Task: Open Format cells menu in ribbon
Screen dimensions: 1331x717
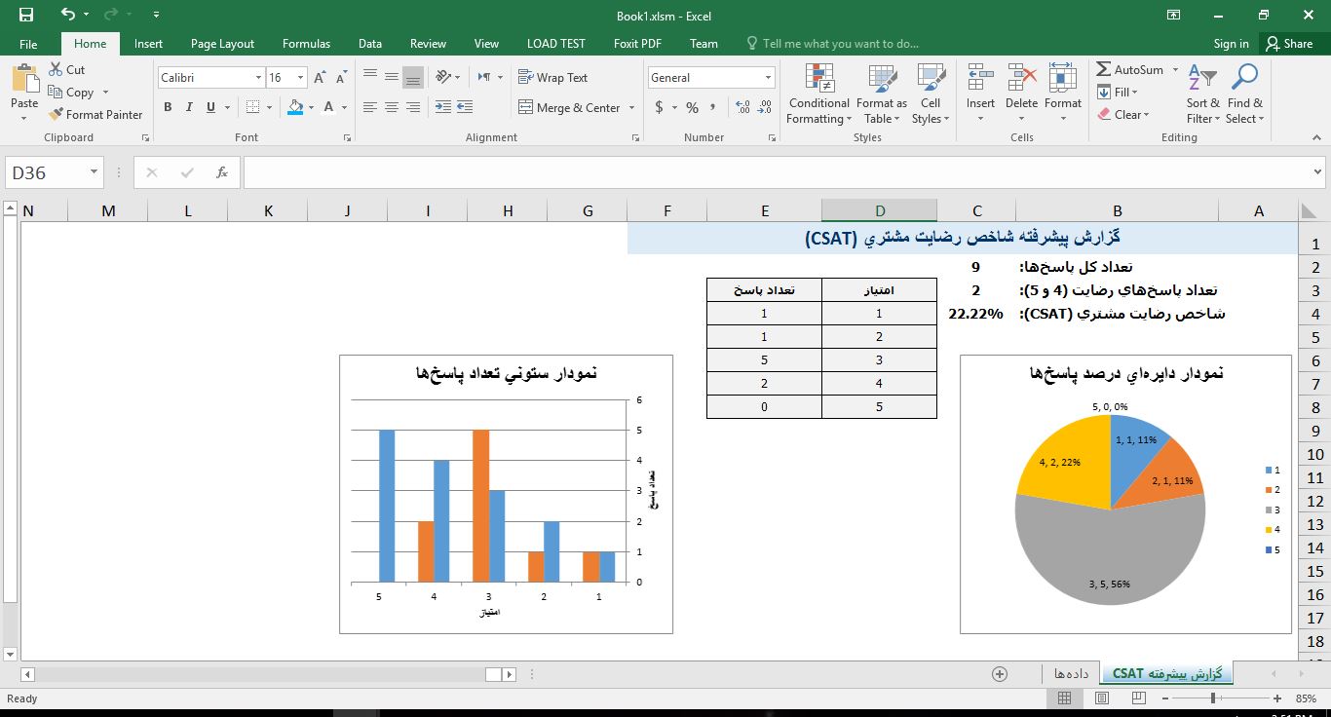Action: [1063, 94]
